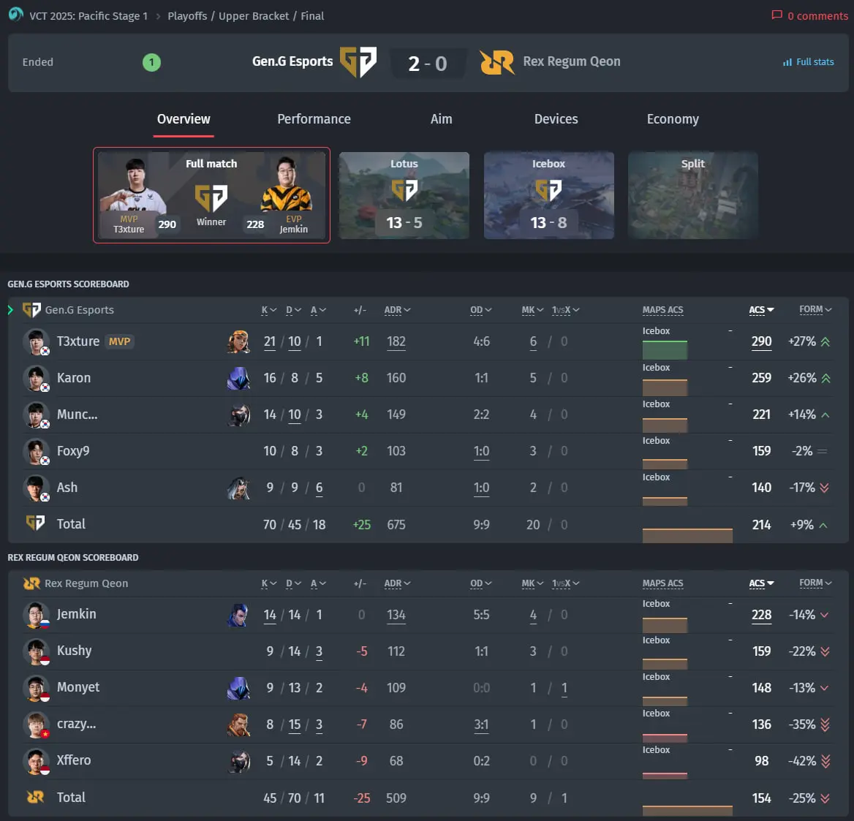Click T3xture's player avatar in scoreboard row
Image resolution: width=854 pixels, height=821 pixels.
(36, 342)
